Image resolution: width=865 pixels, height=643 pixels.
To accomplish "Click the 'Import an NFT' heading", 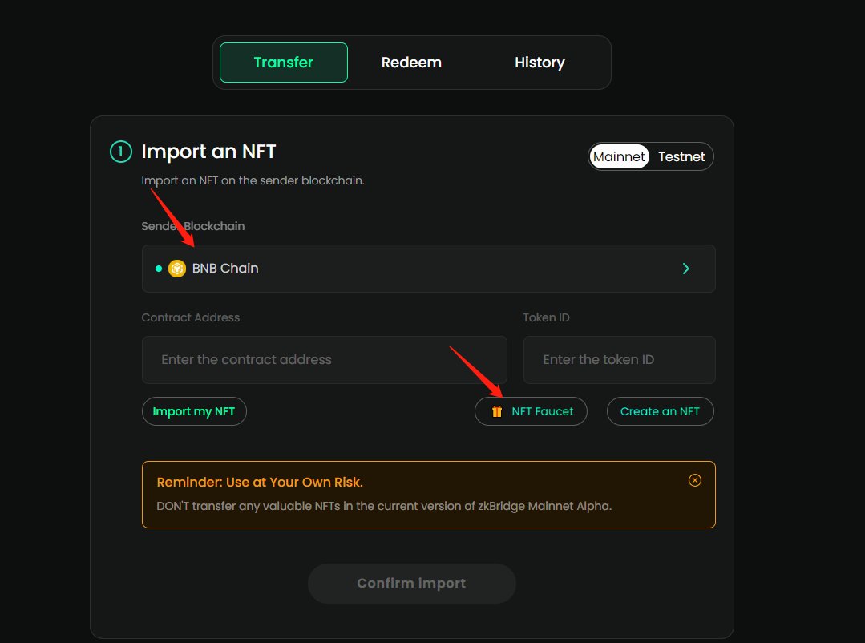I will (208, 152).
